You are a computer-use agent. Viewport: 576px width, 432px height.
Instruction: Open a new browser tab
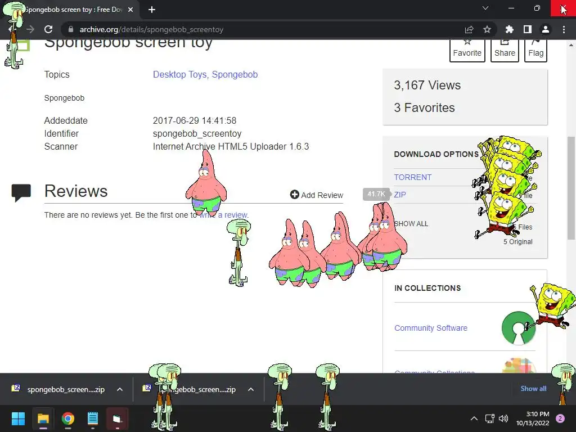pos(152,10)
